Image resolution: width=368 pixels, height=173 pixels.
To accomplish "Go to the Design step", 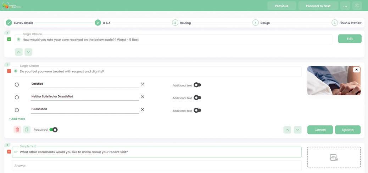I will 261,23.
